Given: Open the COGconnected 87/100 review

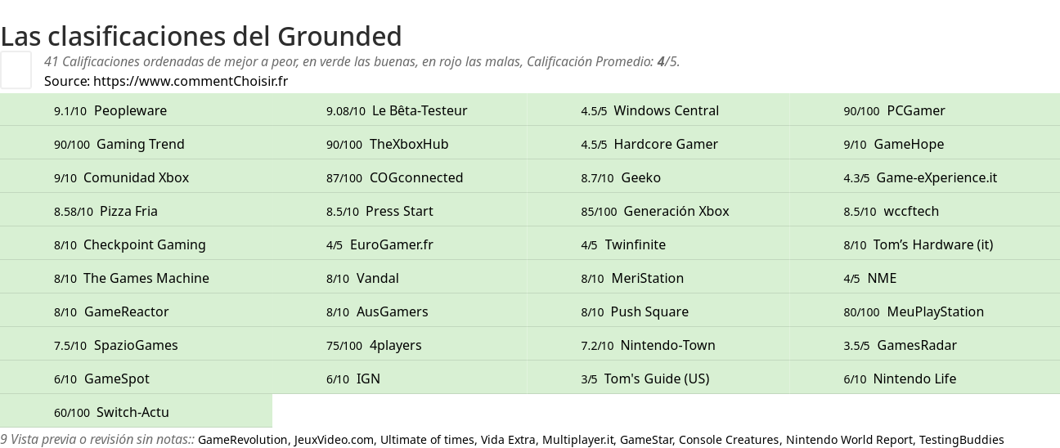Looking at the screenshot, I should 399,177.
